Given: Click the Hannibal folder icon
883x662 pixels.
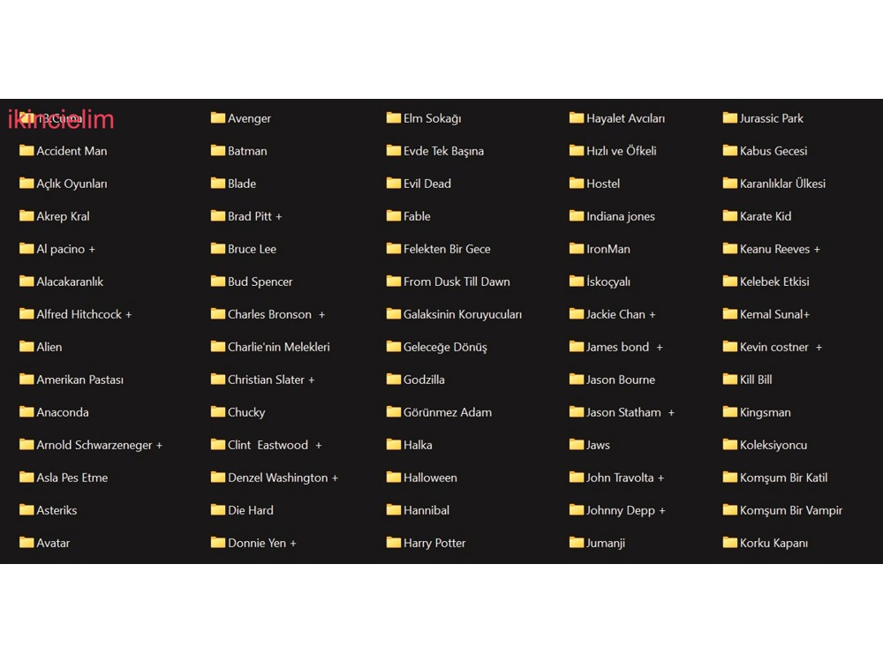Looking at the screenshot, I should (x=394, y=510).
